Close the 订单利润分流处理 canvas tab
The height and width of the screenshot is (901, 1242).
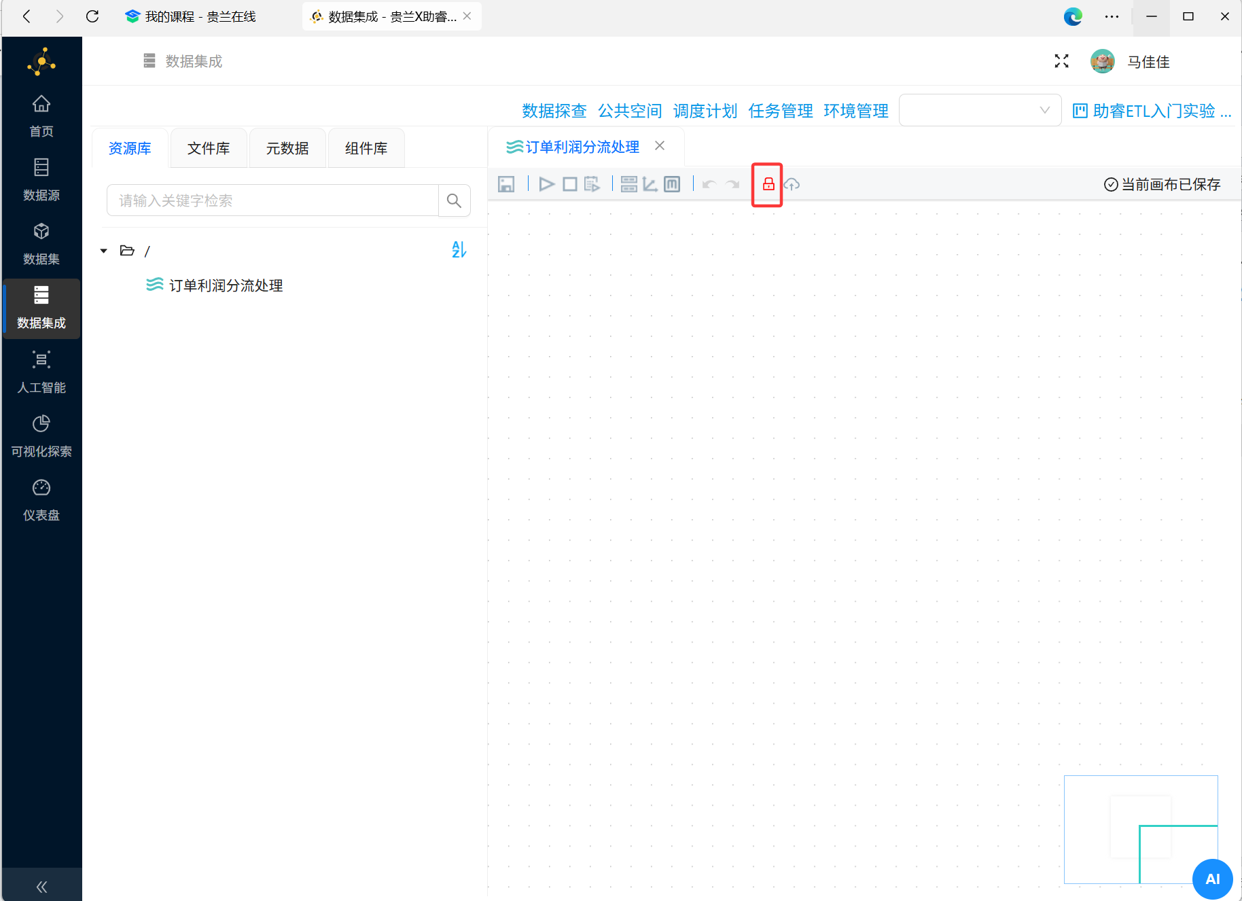coord(660,146)
